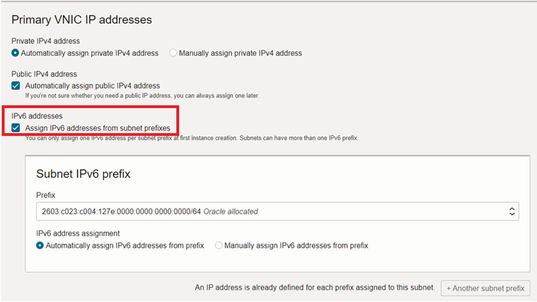Expand the Oracle allocated Prefix combo box
Screen dimensions: 537x302
tap(513, 211)
